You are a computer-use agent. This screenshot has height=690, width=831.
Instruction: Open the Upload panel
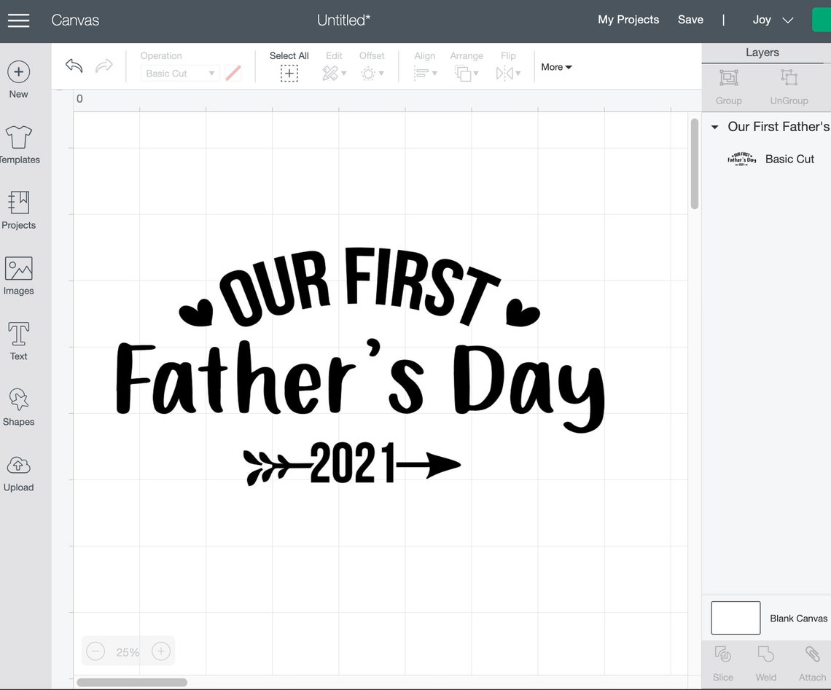click(18, 474)
